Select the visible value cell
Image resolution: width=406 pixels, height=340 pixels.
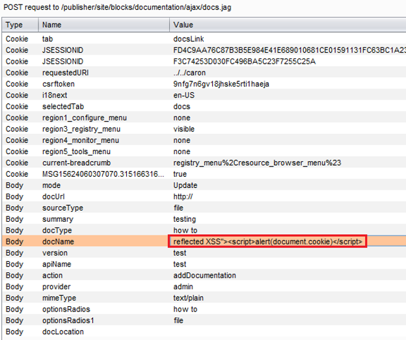(x=184, y=129)
